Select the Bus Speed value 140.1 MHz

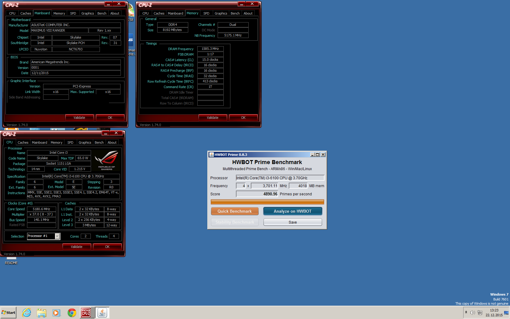42,220
